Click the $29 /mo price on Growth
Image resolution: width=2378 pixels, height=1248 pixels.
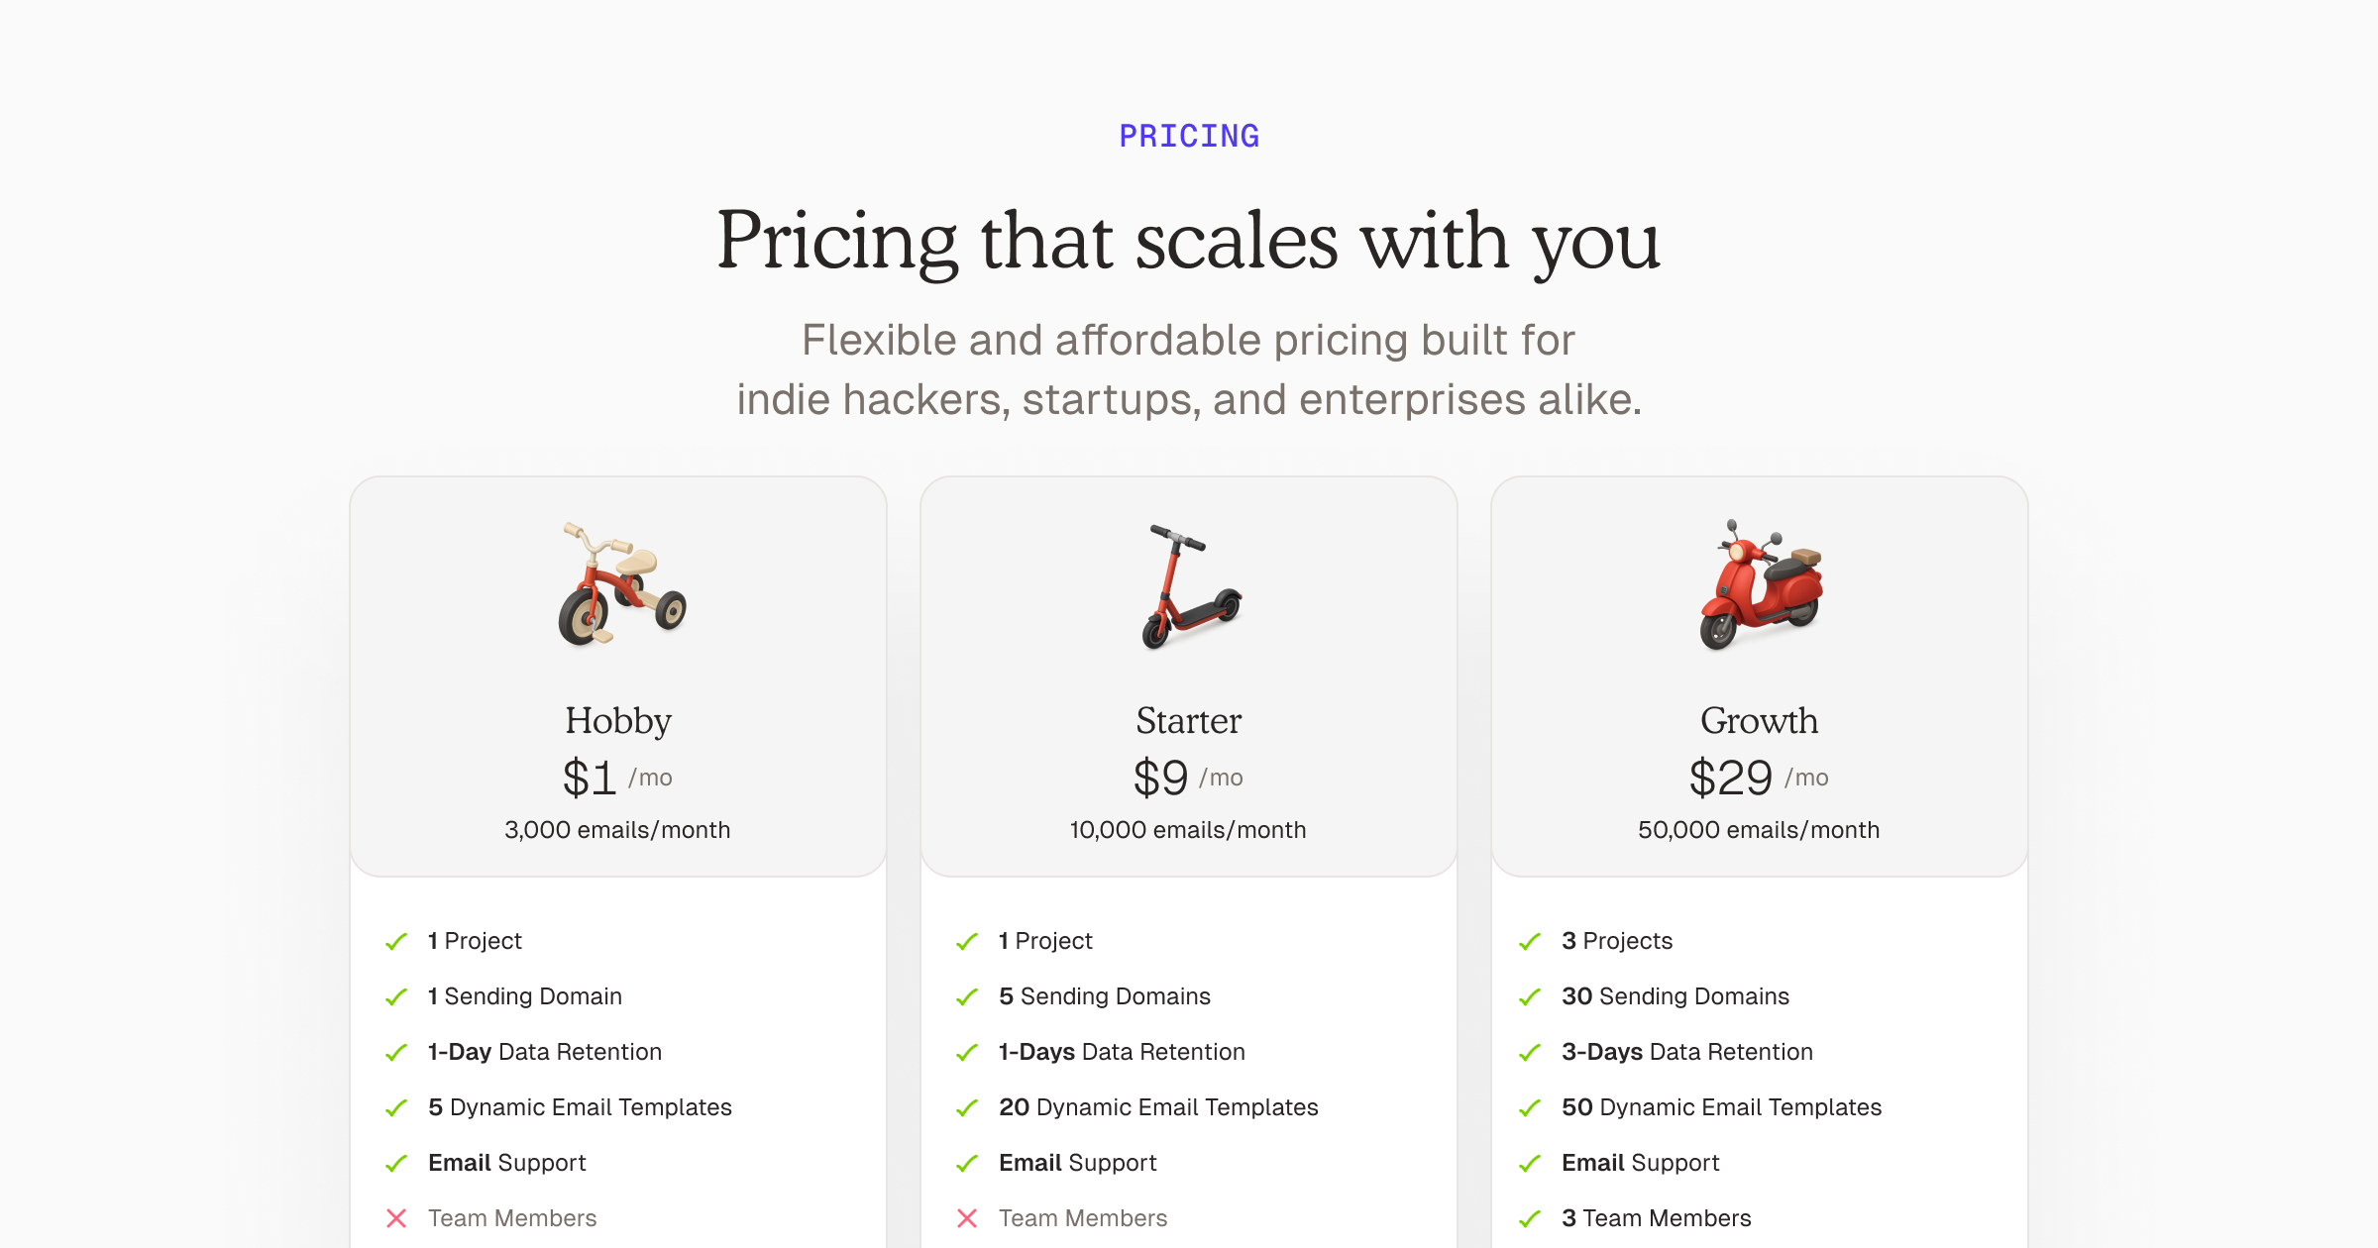point(1758,778)
